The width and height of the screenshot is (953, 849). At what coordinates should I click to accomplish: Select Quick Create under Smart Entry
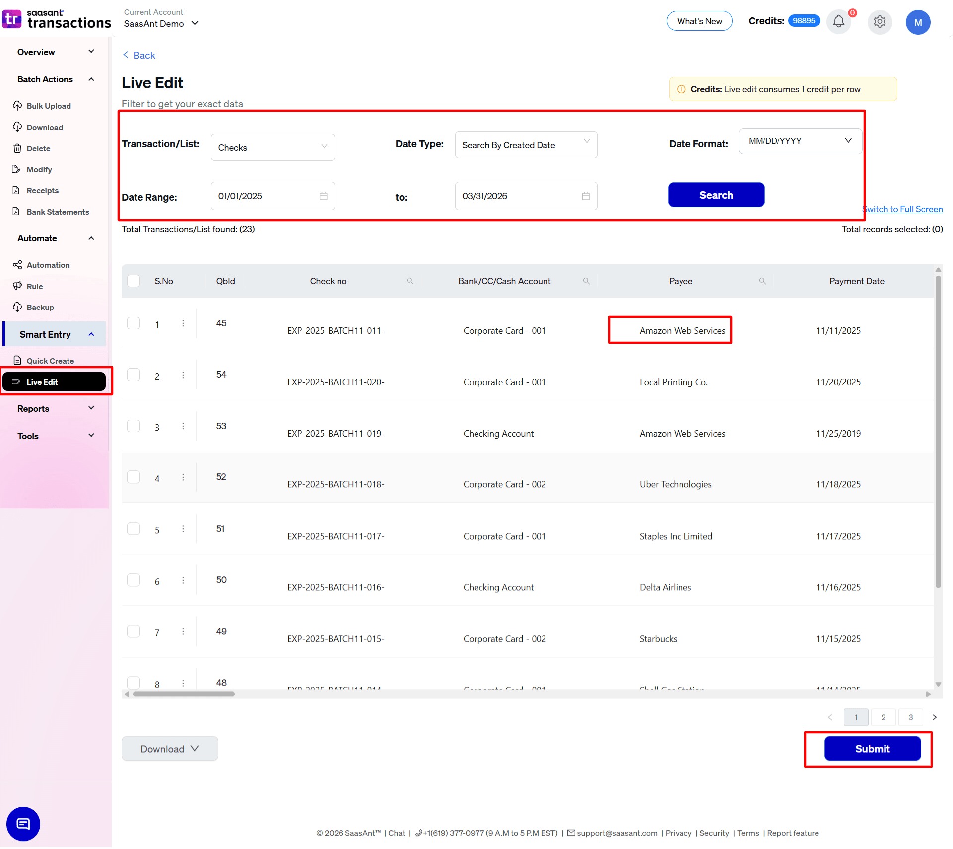click(x=50, y=360)
